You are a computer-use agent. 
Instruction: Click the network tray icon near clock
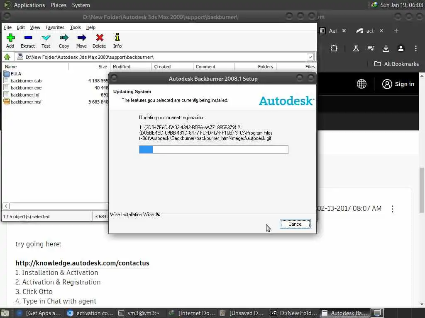point(375,5)
